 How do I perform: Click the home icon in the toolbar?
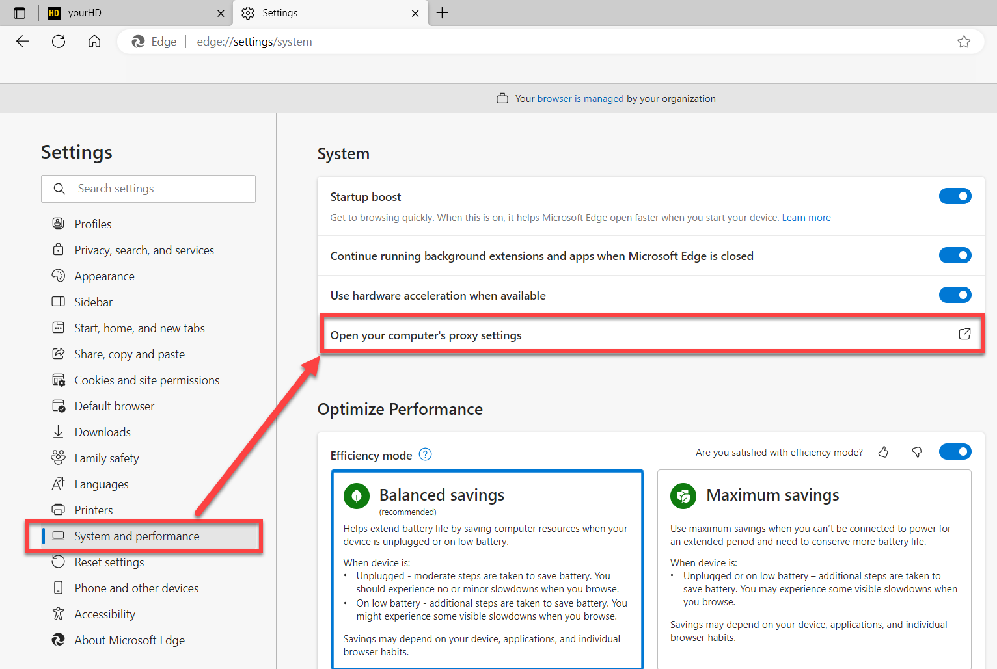(x=94, y=41)
